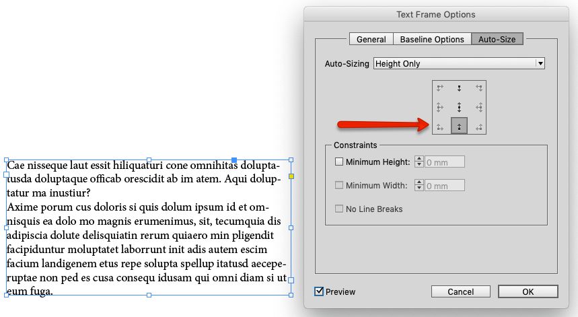Click the bottom-right frame resize handle
The width and height of the screenshot is (578, 317).
click(291, 295)
